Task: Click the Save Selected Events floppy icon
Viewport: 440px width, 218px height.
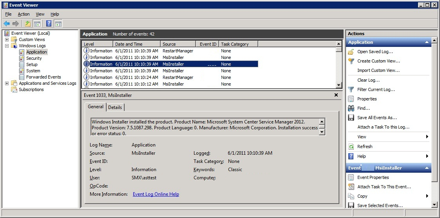Action: tap(351, 205)
